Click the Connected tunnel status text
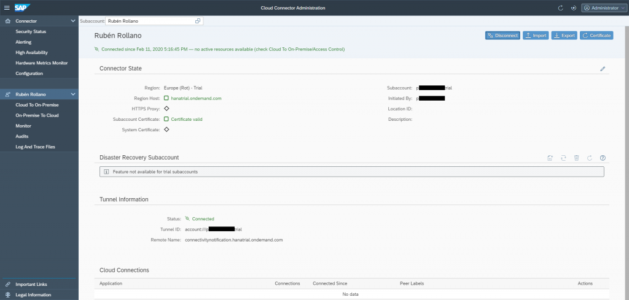The height and width of the screenshot is (300, 629). click(x=203, y=219)
